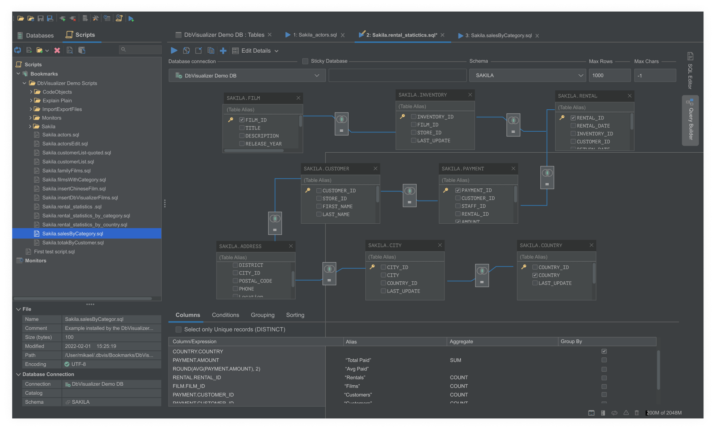The image size is (715, 430).
Task: Click the Edit Details button
Action: click(x=255, y=51)
